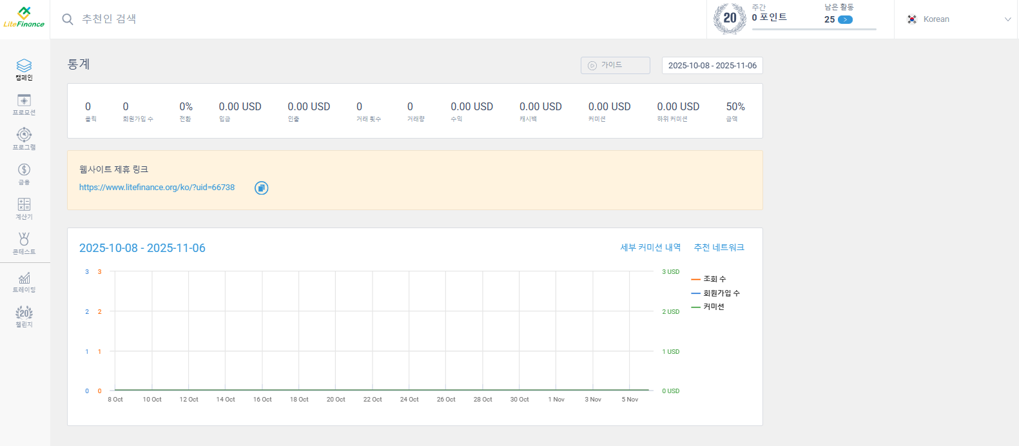Click the weekly 20 laurel badge
The width and height of the screenshot is (1019, 446).
click(x=730, y=18)
